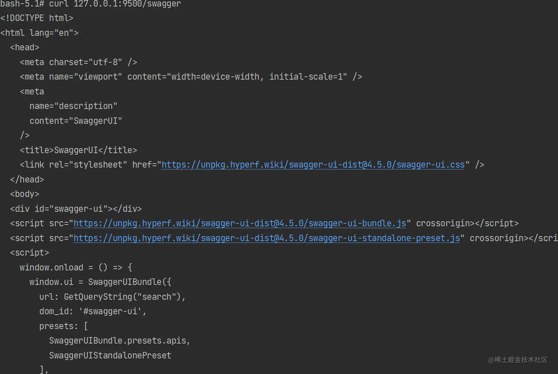Image resolution: width=558 pixels, height=374 pixels.
Task: Open the swagger-ui-bundle.js script link
Action: pyautogui.click(x=240, y=223)
